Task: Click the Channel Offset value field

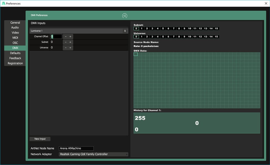Action: click(x=56, y=37)
